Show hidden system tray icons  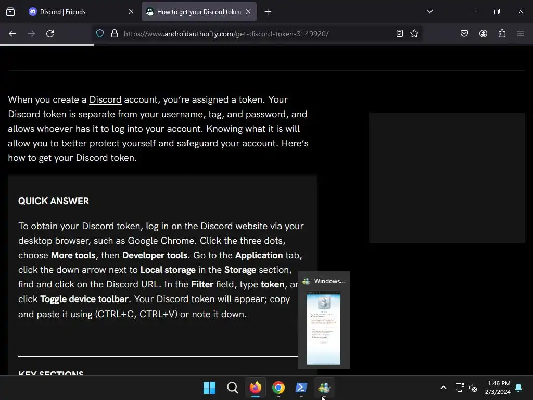pyautogui.click(x=443, y=387)
